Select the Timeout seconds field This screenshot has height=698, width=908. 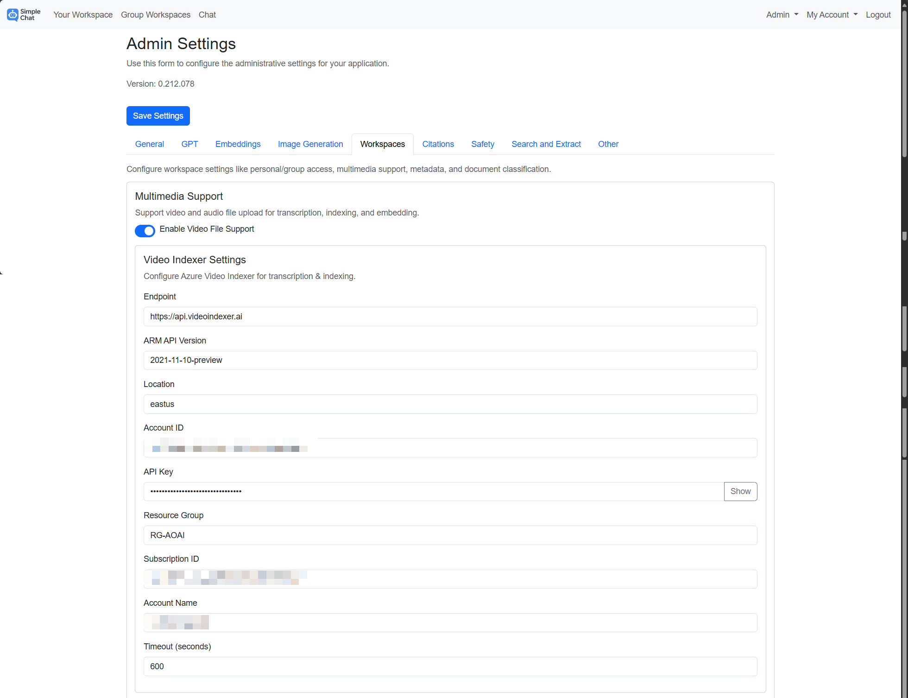[x=449, y=666]
